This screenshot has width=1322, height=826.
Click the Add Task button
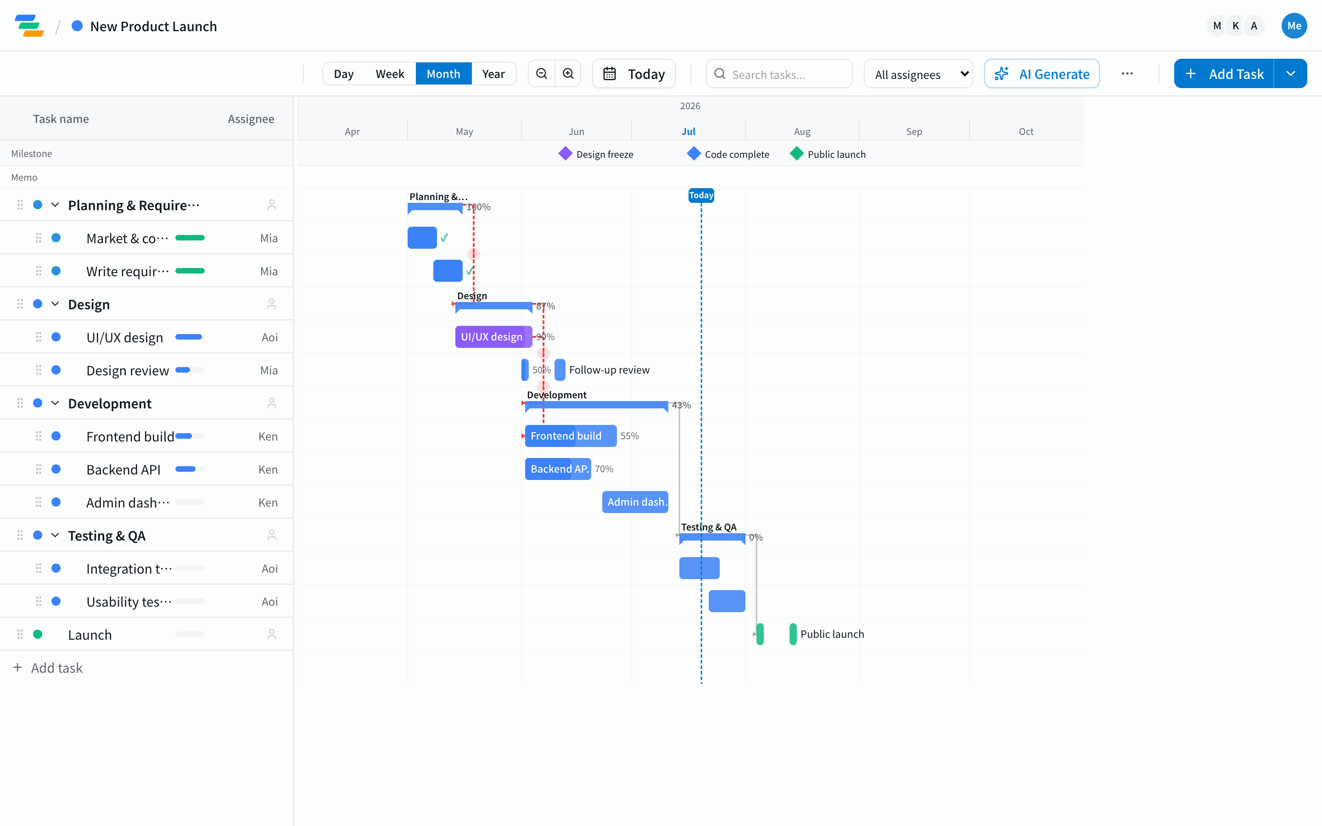[1224, 74]
